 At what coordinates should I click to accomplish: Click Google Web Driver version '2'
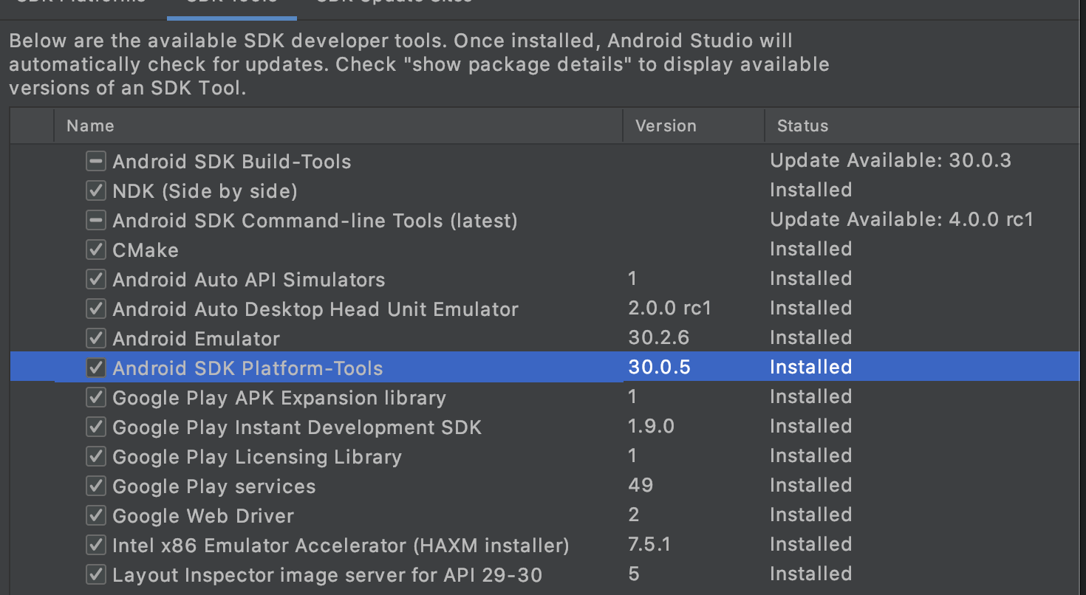click(634, 515)
